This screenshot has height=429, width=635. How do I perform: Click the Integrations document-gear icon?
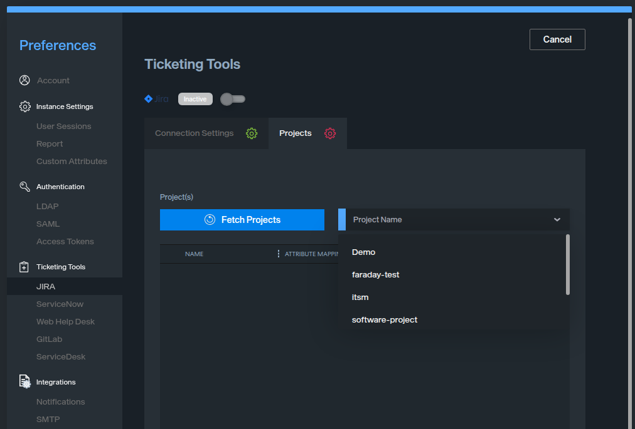click(24, 382)
